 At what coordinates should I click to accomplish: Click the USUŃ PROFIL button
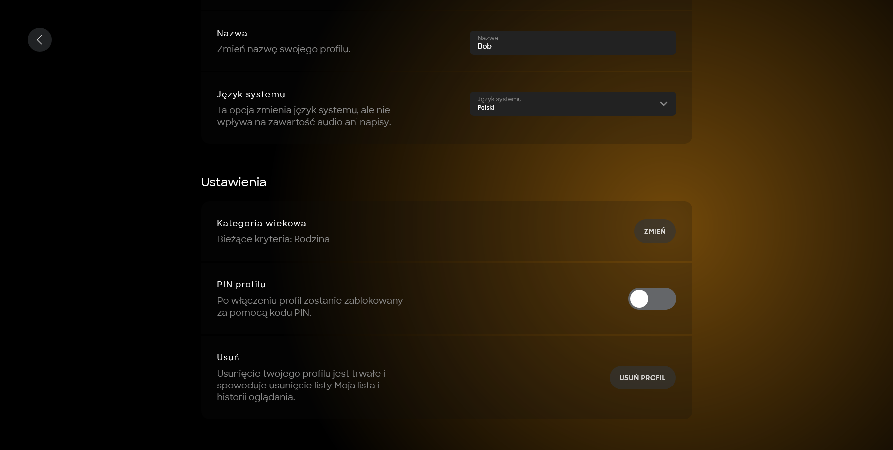coord(642,378)
